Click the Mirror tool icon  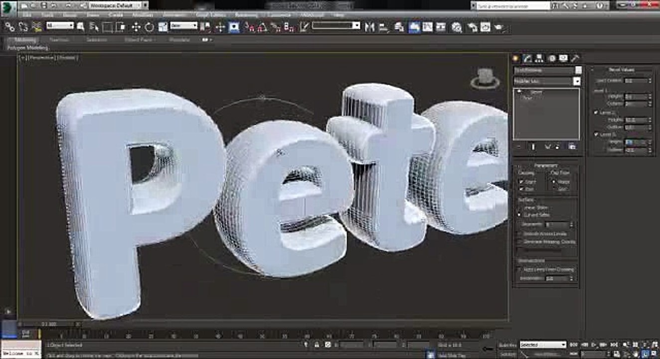[369, 27]
